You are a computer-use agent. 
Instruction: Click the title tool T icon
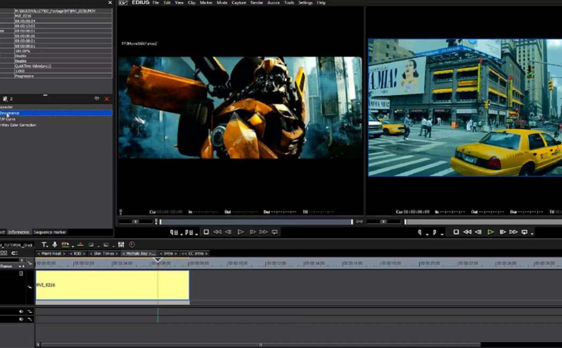(44, 245)
